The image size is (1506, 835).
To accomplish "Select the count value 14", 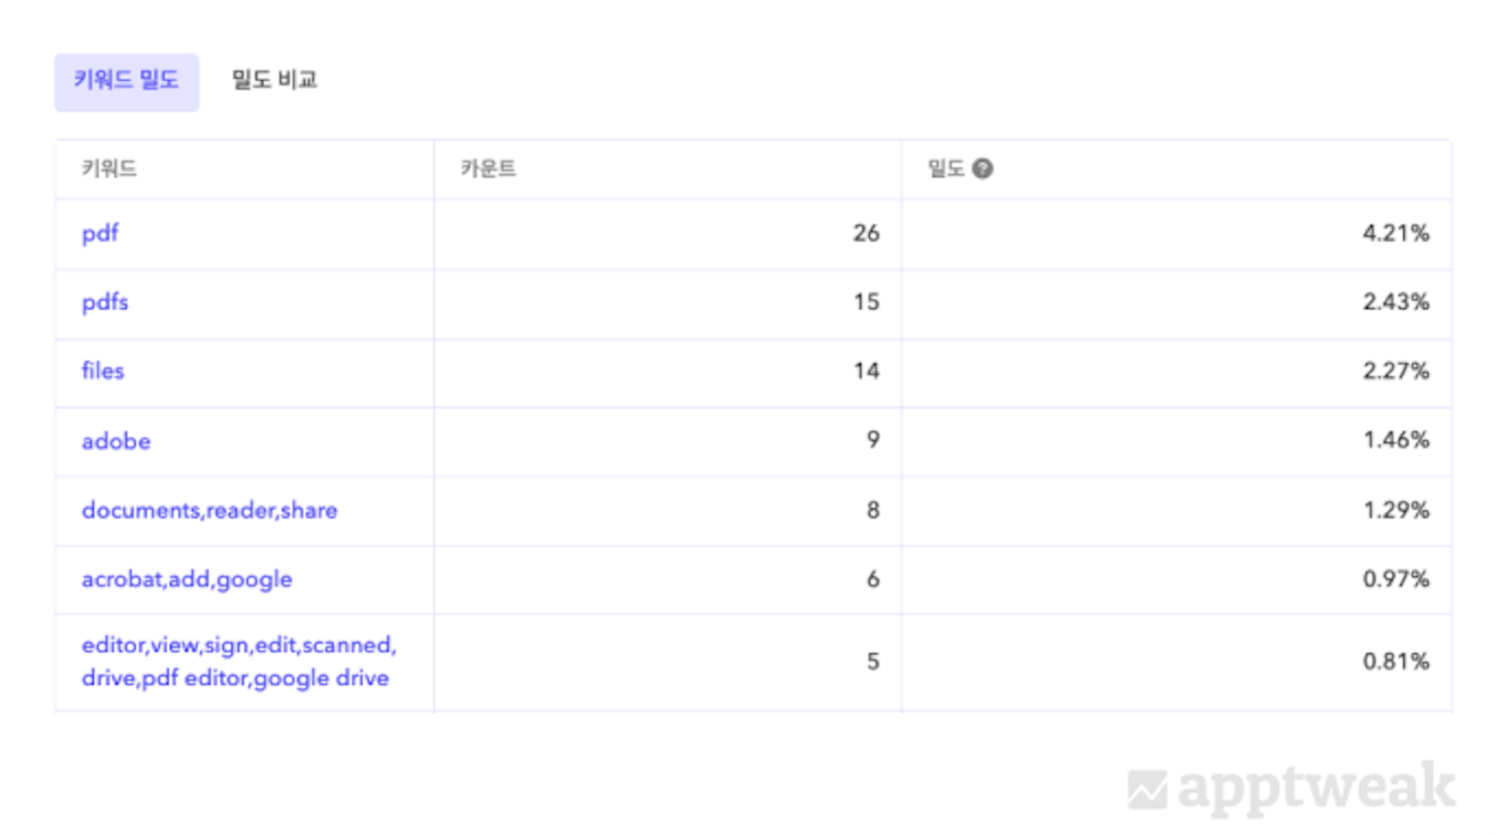I will 866,371.
